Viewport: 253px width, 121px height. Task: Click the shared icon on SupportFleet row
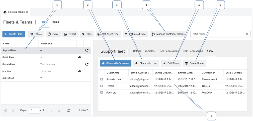(x=87, y=50)
